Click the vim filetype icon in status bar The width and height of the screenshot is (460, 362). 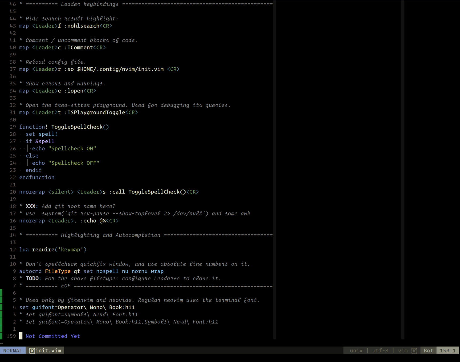tap(414, 351)
